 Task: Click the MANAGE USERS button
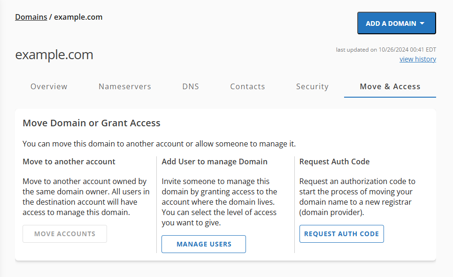pyautogui.click(x=203, y=244)
